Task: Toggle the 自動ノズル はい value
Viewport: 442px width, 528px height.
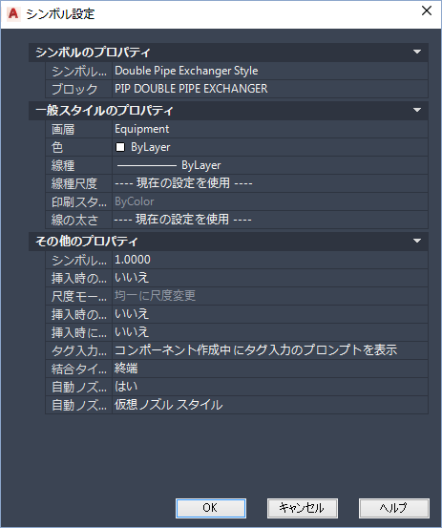Action: coord(269,387)
